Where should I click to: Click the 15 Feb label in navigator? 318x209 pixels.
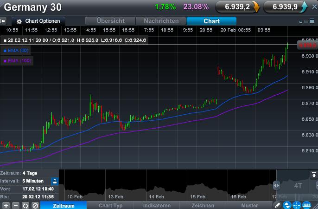tap(197, 196)
